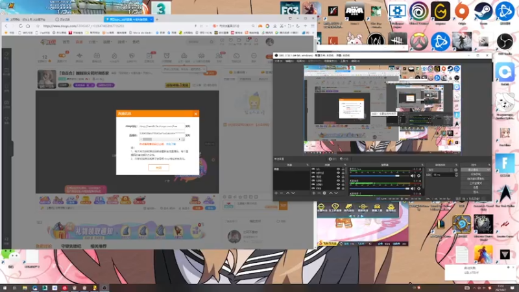519x292 pixels.
Task: Open the second audio channel gear settings in OBS mixer
Action: (418, 188)
